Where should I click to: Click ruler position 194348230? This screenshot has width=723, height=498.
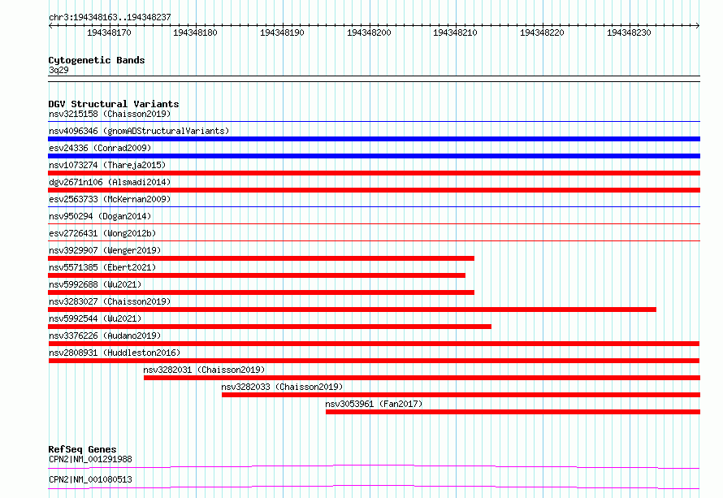click(x=629, y=32)
